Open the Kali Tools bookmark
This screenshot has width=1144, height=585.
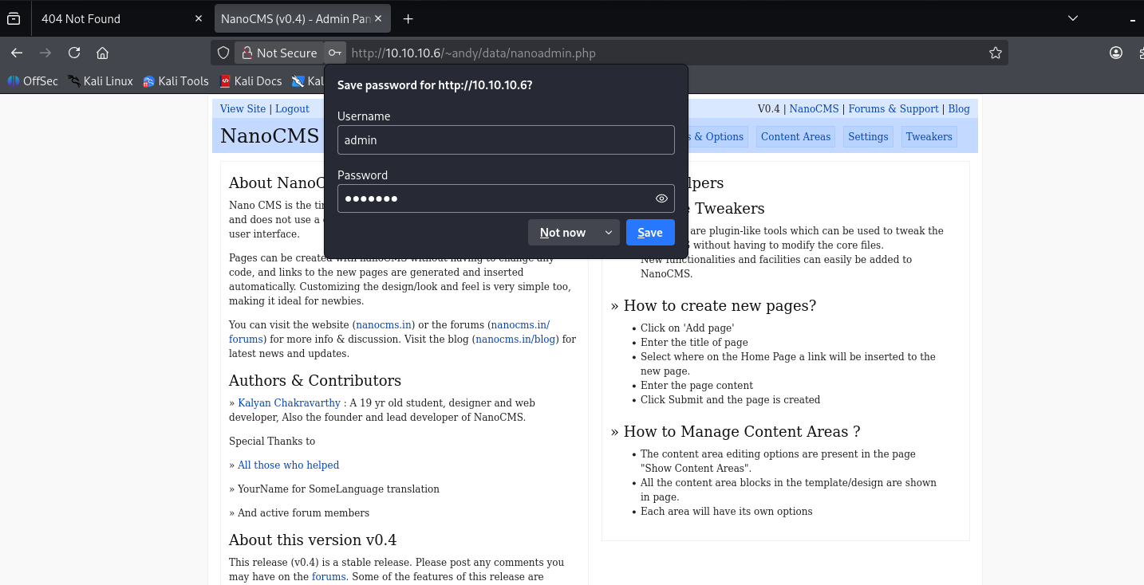176,80
